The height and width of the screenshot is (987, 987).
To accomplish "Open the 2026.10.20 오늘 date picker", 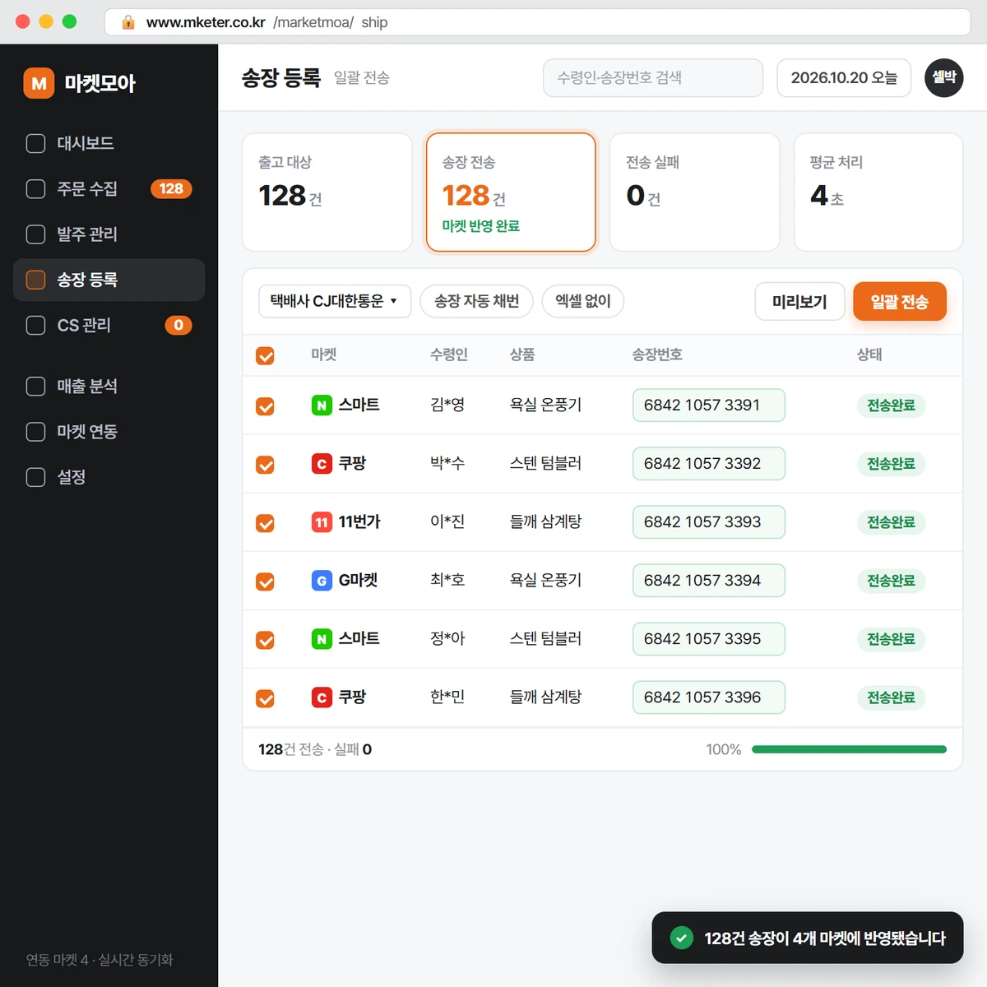I will click(844, 78).
